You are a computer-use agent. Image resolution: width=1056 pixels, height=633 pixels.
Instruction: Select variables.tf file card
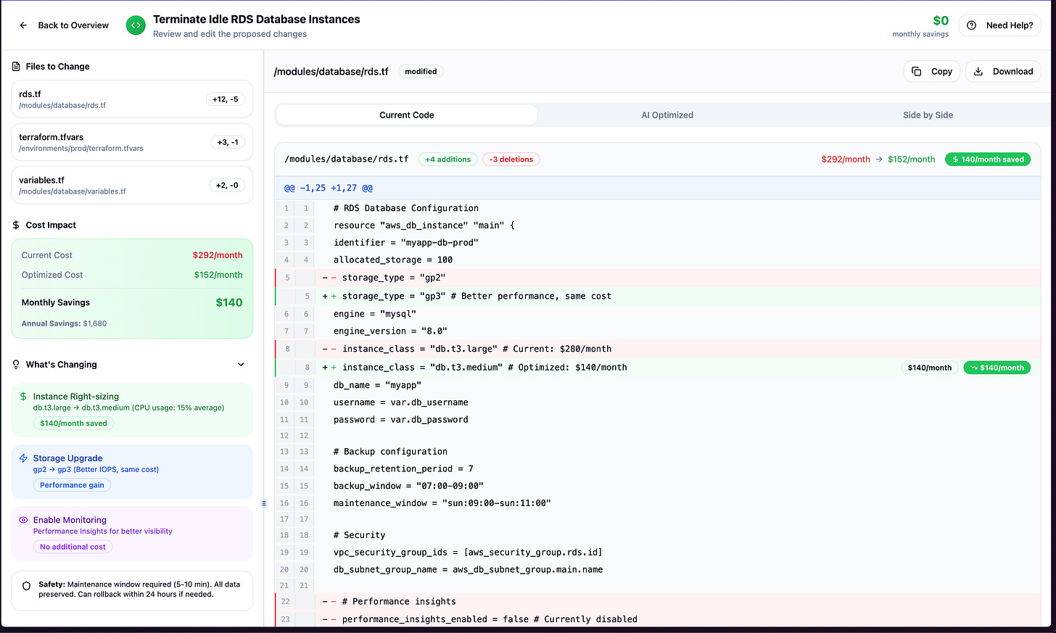pos(132,185)
